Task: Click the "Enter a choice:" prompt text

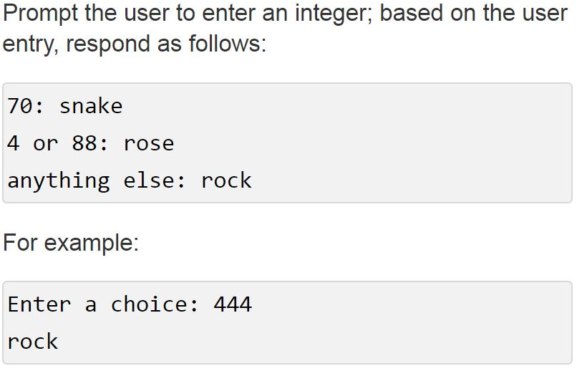Action: click(104, 305)
